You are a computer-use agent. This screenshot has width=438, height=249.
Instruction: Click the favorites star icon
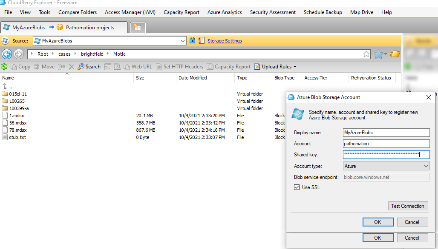[x=378, y=54]
